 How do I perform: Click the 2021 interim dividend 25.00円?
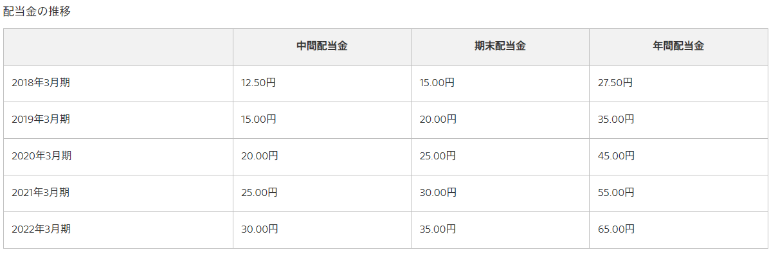[260, 193]
